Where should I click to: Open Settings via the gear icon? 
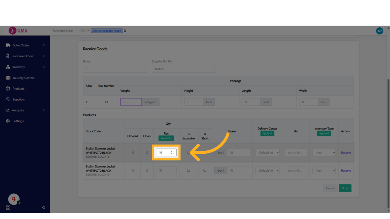tap(8, 121)
